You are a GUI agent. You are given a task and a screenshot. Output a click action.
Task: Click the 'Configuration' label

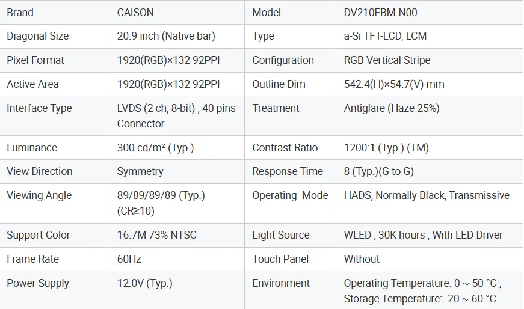[x=283, y=60]
